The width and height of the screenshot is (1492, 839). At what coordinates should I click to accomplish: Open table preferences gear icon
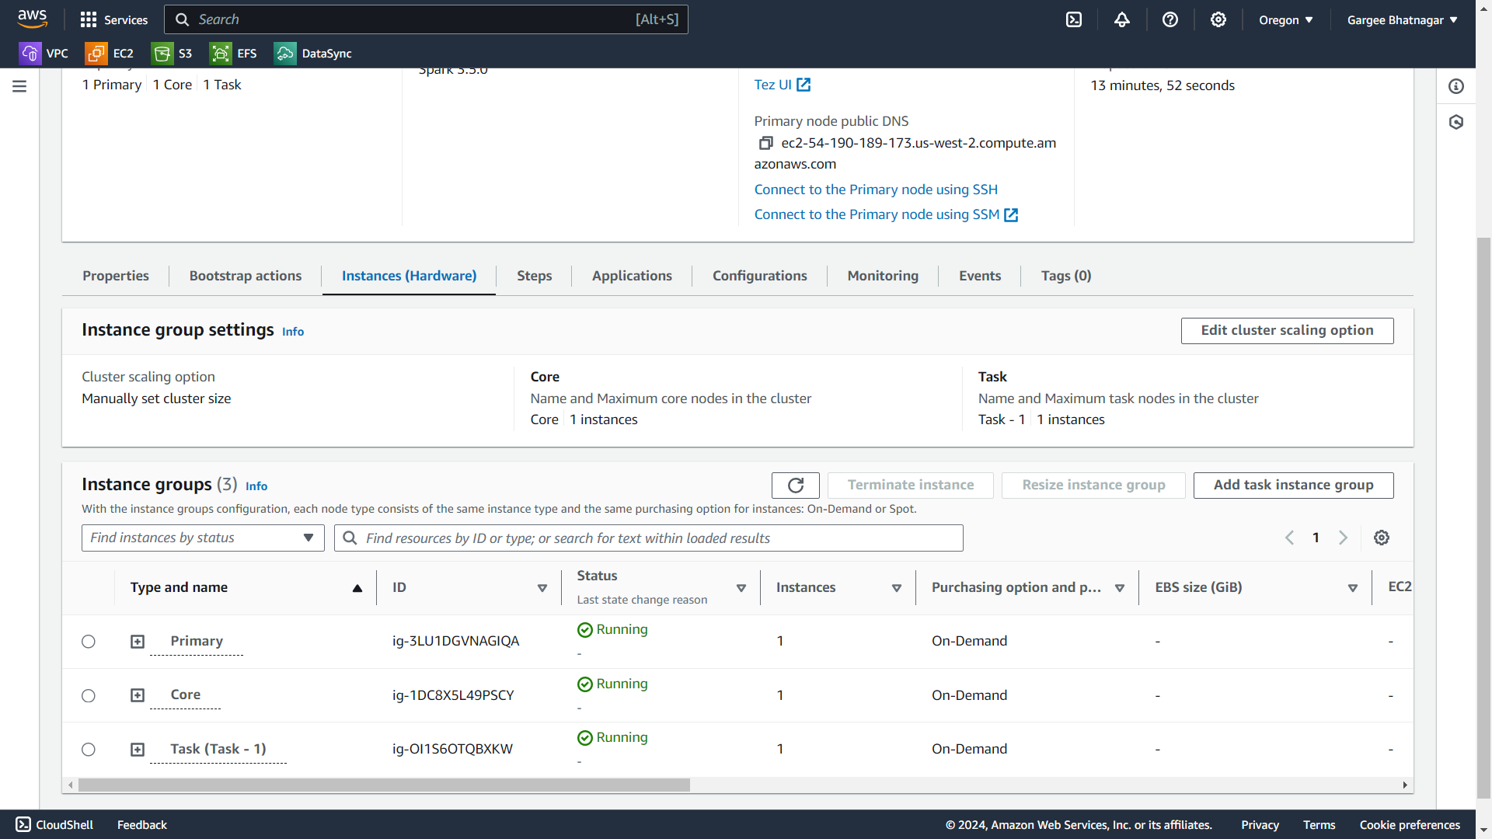click(x=1381, y=538)
